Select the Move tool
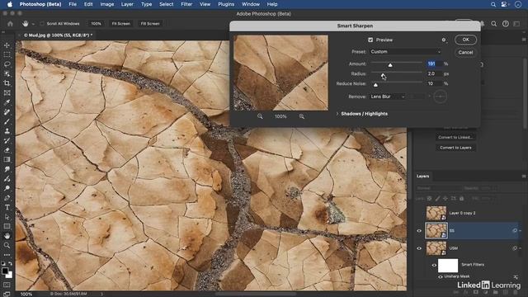The width and height of the screenshot is (528, 297). 7,45
